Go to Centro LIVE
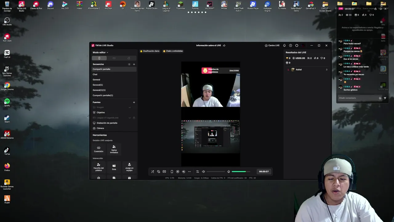Viewport: 394px width, 222px height. (272, 45)
